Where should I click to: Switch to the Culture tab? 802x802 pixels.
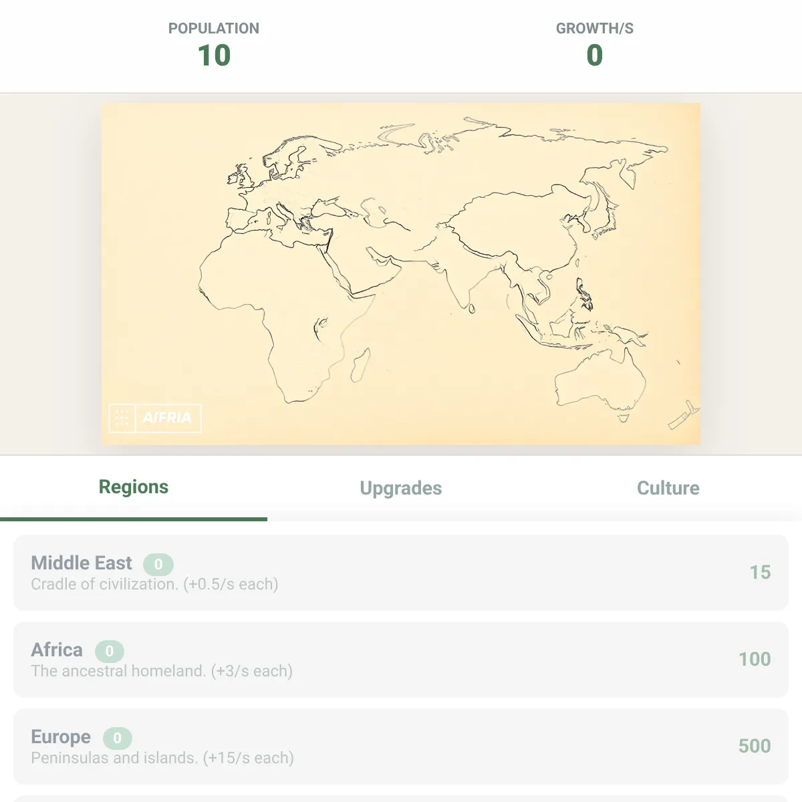[x=668, y=489]
